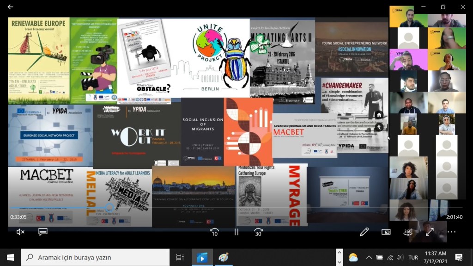Image resolution: width=473 pixels, height=266 pixels.
Task: Open the pencil edit tools menu
Action: point(364,232)
